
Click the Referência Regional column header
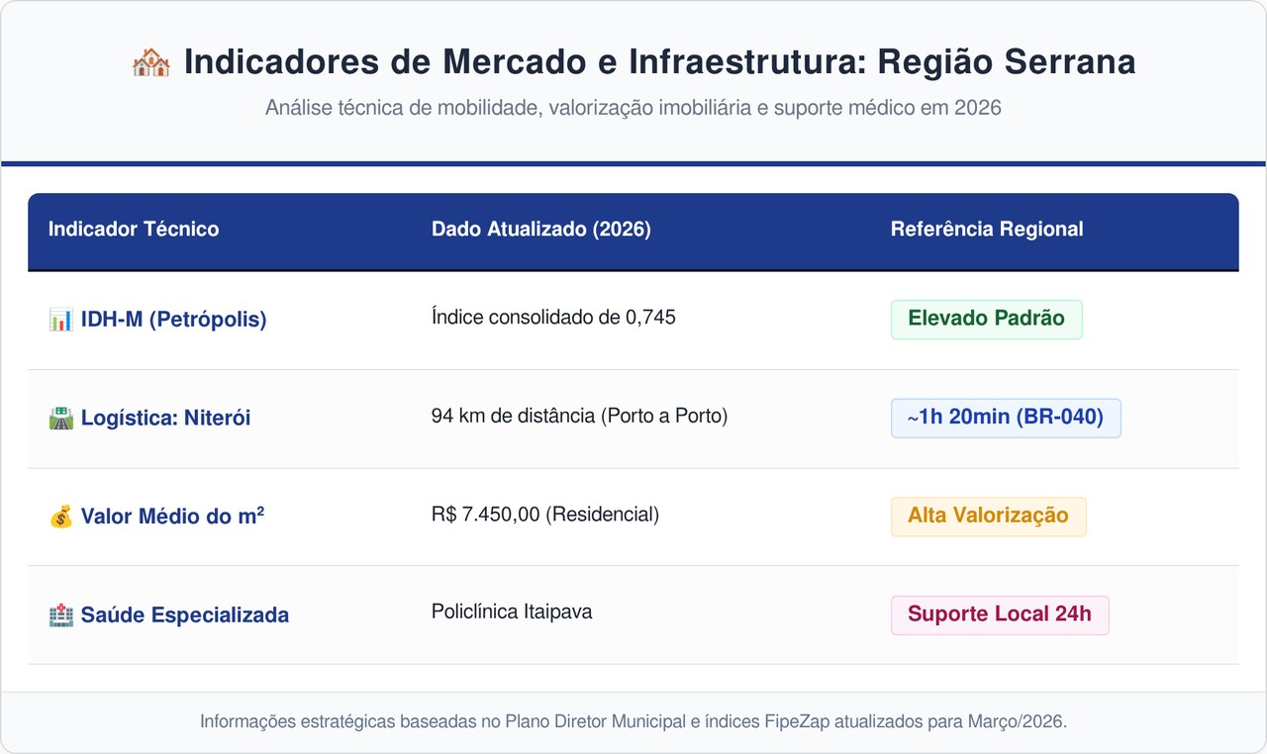987,230
